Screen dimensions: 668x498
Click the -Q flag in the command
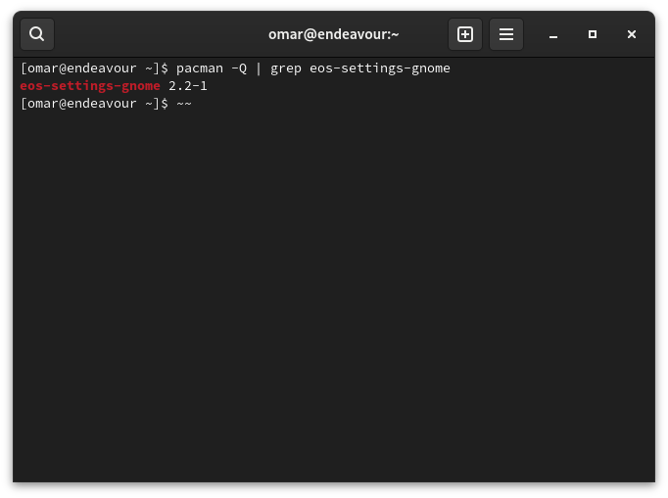239,68
